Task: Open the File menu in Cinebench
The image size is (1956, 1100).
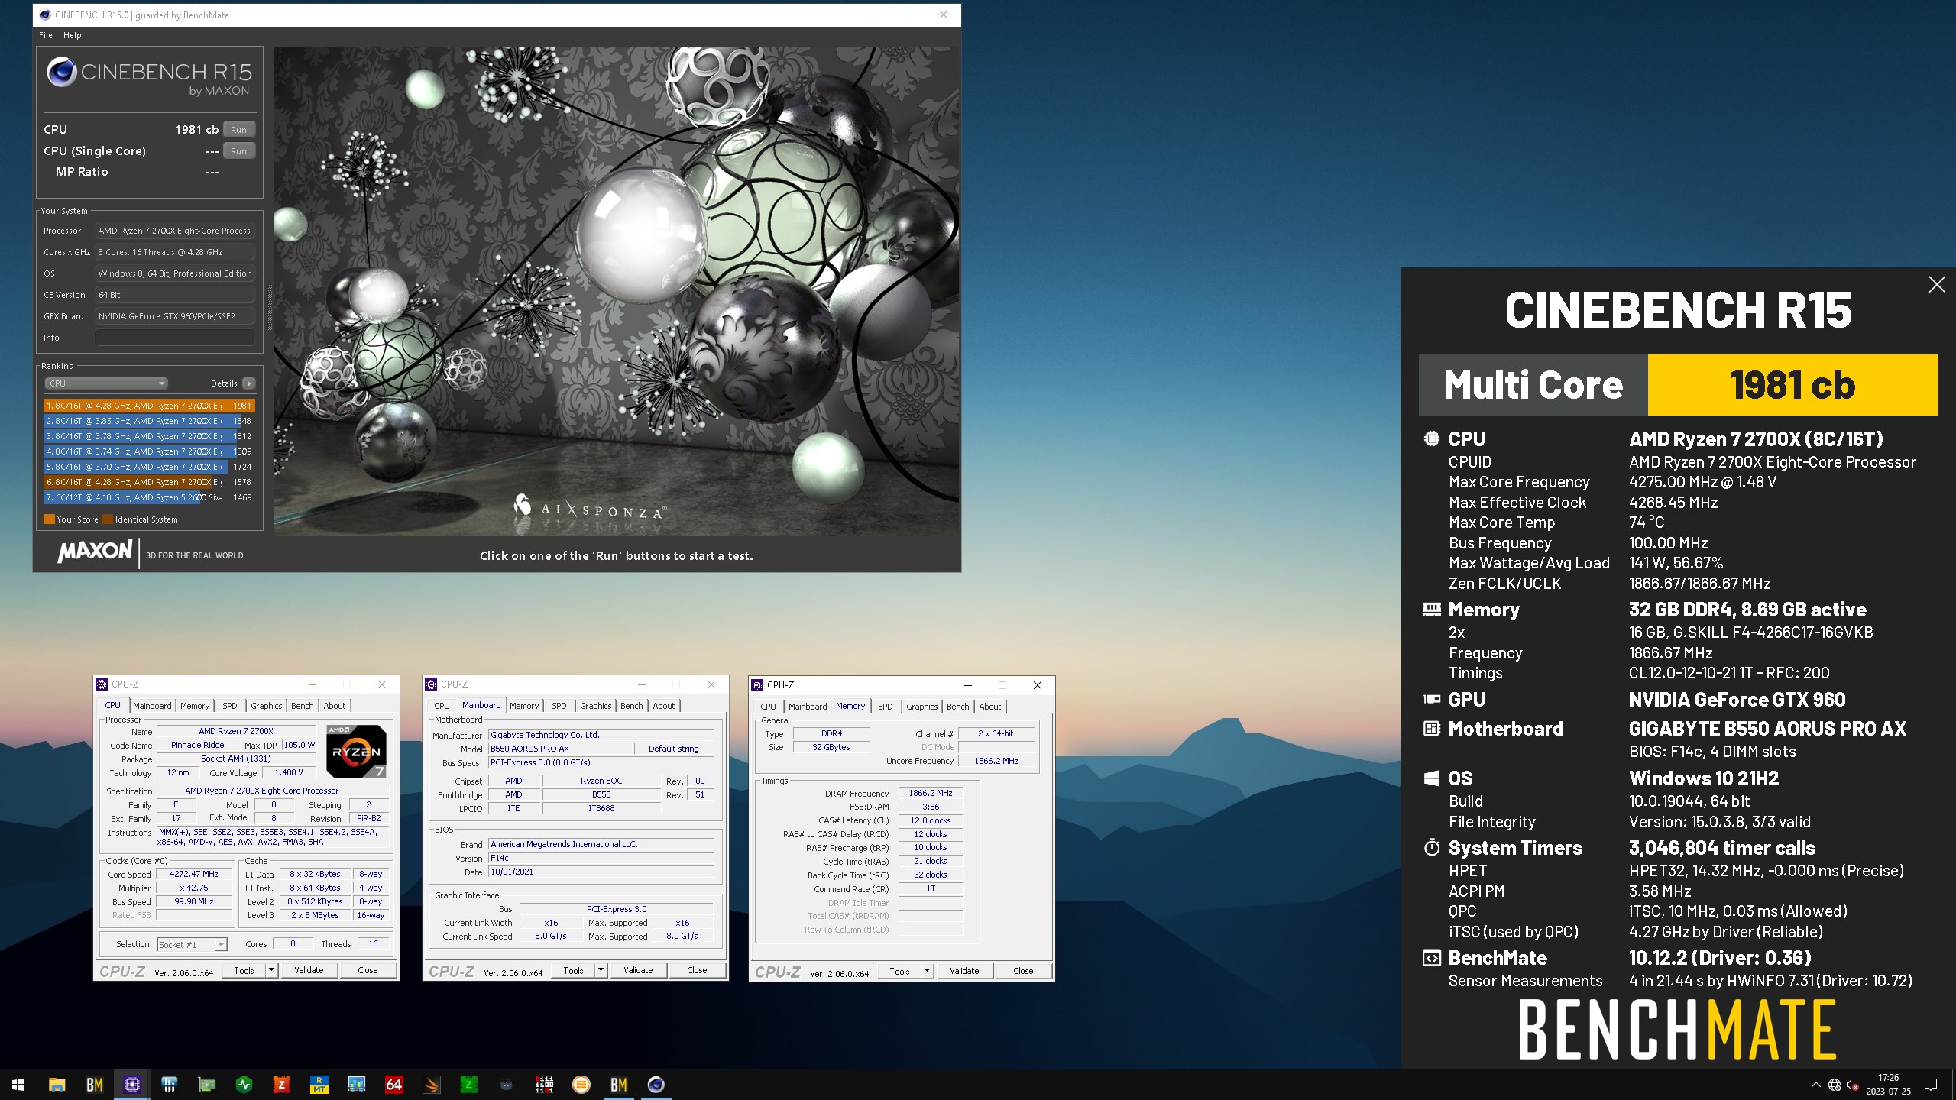Action: pos(46,35)
